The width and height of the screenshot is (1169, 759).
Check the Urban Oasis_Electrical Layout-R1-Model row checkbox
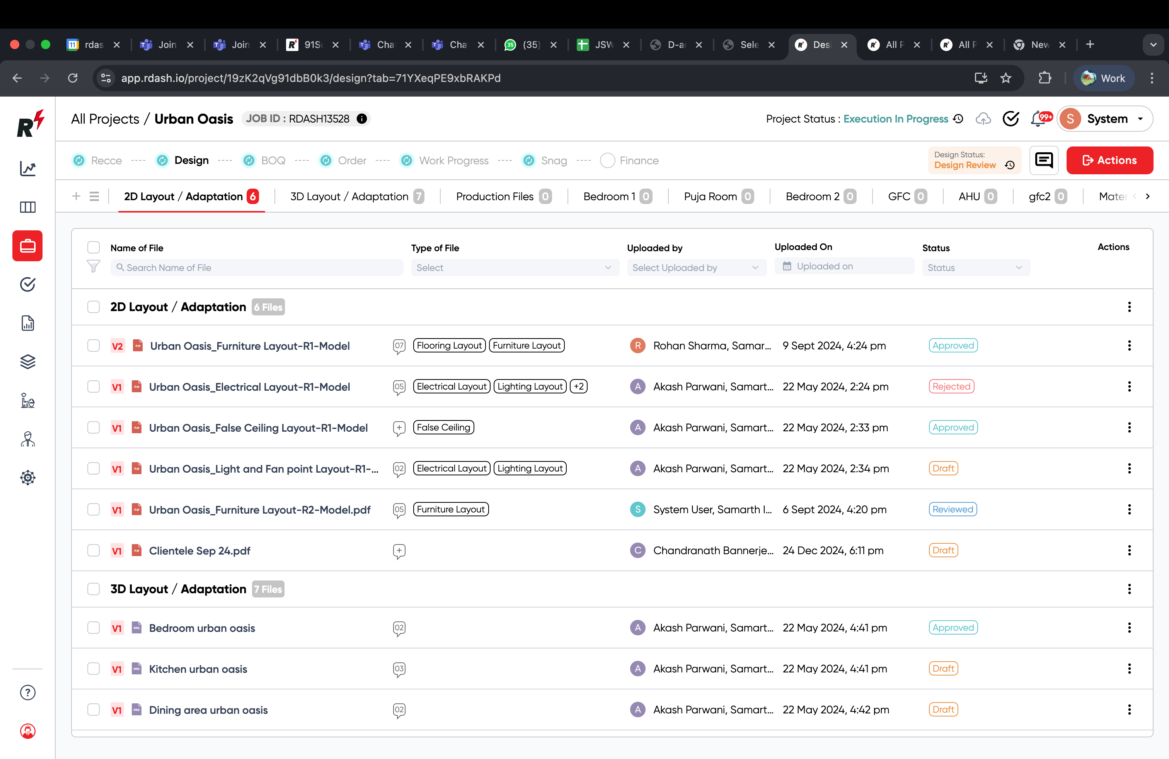click(x=93, y=386)
